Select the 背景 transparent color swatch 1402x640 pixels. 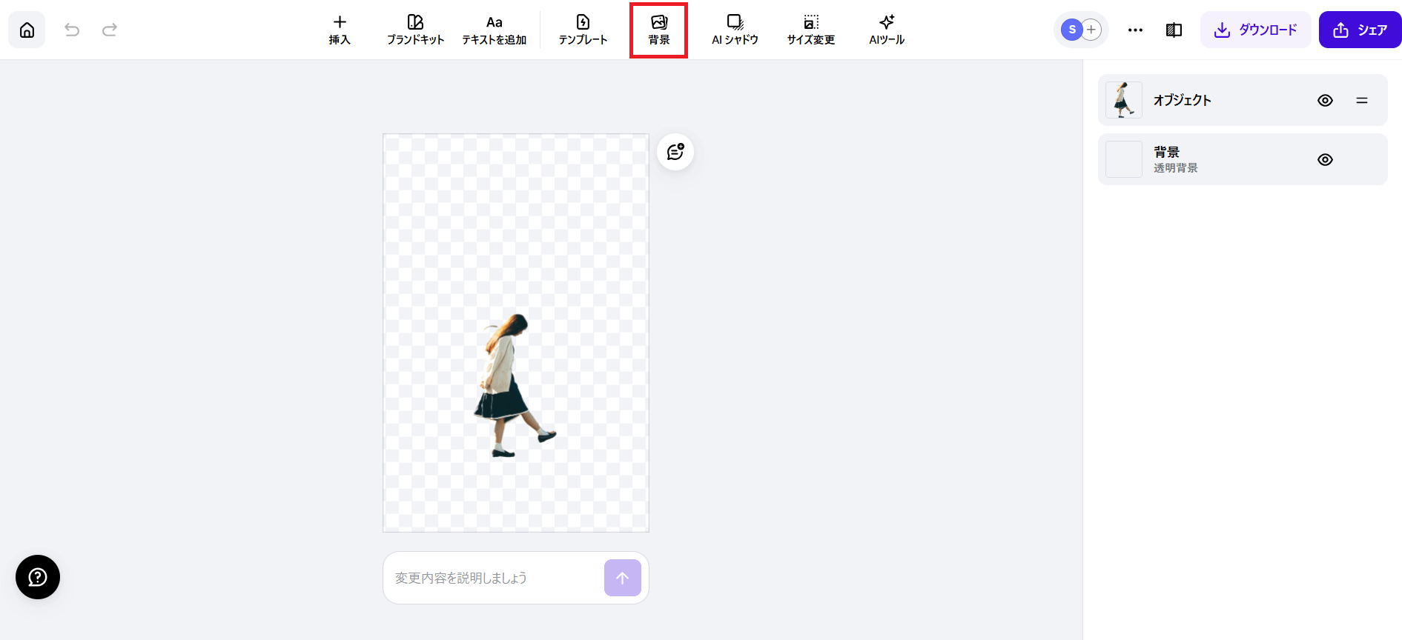(1124, 159)
